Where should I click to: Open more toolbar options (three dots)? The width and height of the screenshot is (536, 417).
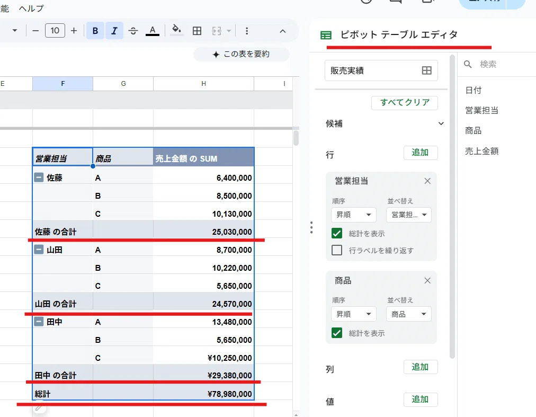(x=247, y=31)
